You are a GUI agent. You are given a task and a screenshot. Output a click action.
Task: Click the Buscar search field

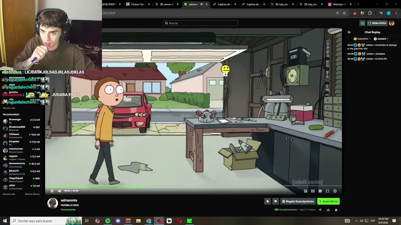point(200,23)
